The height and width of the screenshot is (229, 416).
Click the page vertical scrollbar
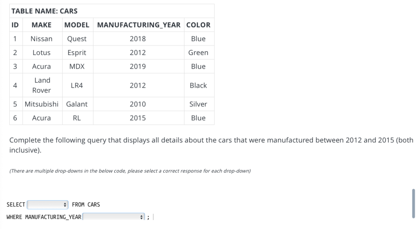pos(413,203)
